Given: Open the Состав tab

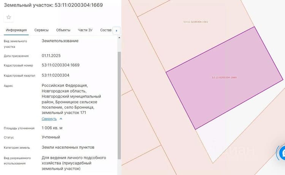Looking at the screenshot, I should point(106,30).
